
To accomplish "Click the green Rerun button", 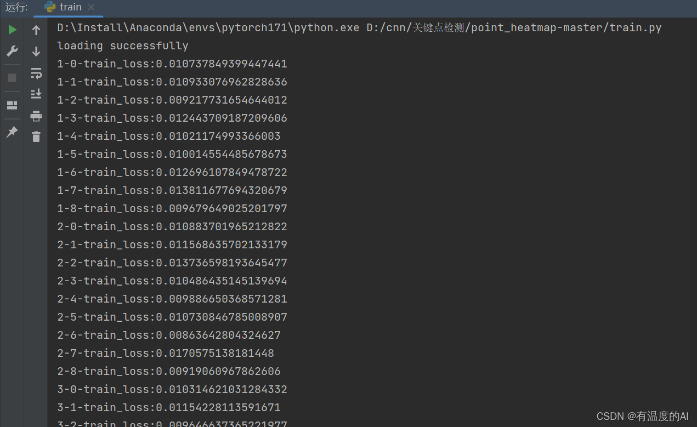I will pyautogui.click(x=12, y=30).
